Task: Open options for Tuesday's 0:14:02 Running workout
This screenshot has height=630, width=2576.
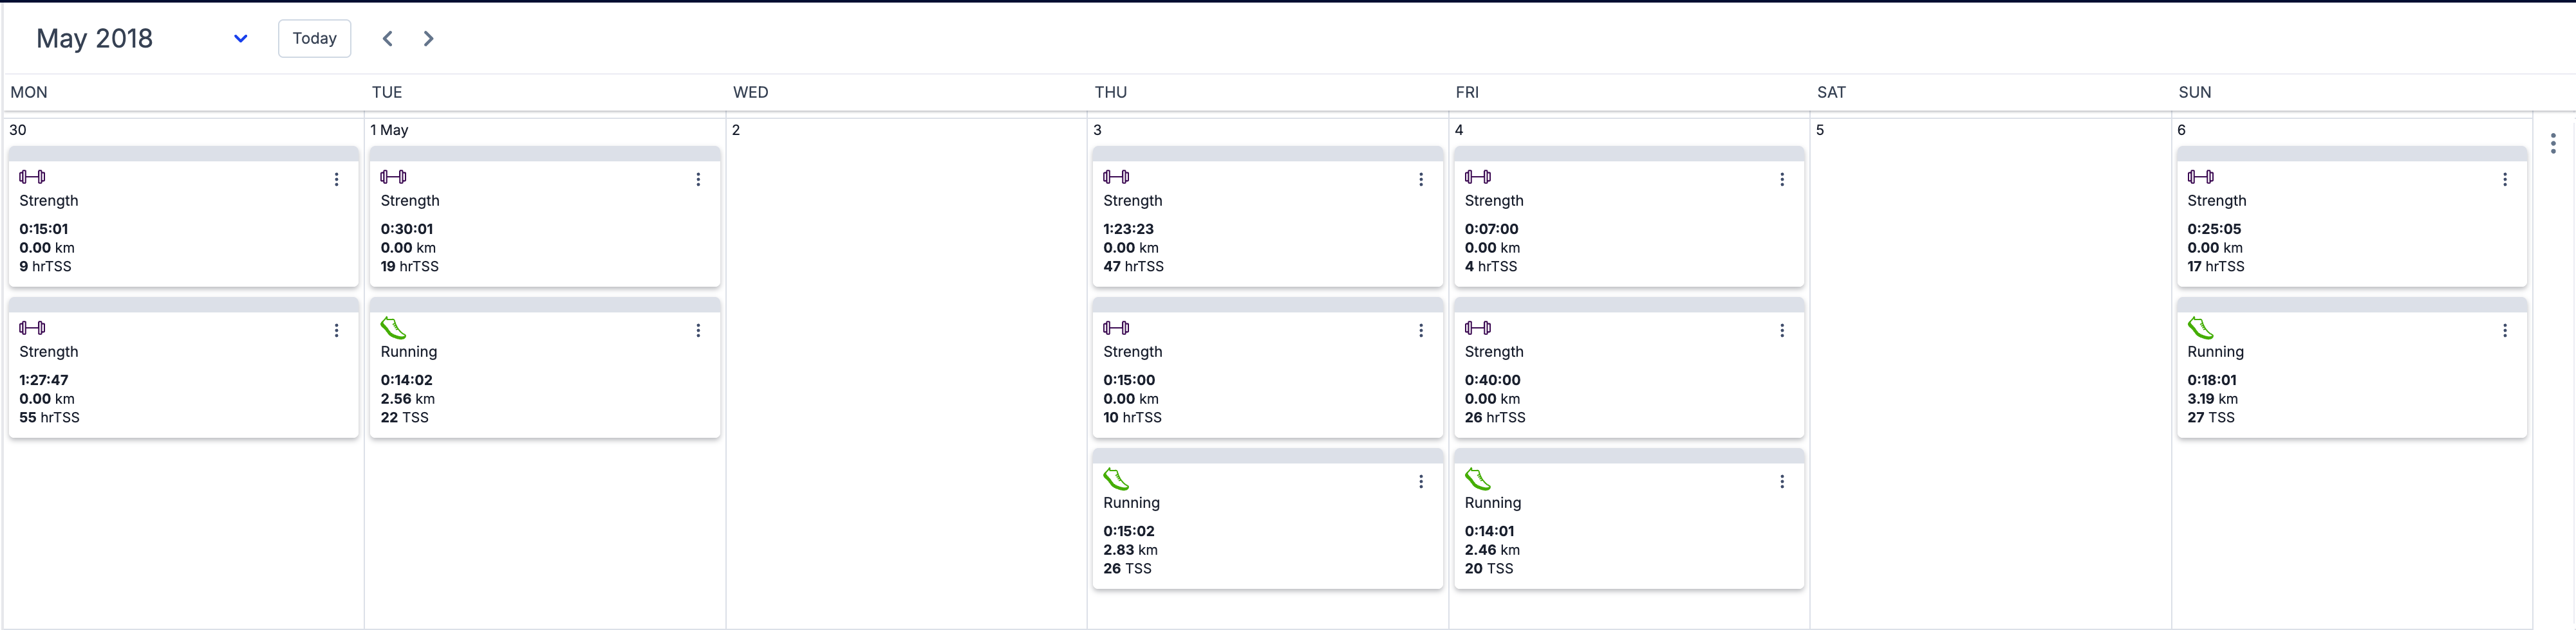Action: pyautogui.click(x=698, y=330)
